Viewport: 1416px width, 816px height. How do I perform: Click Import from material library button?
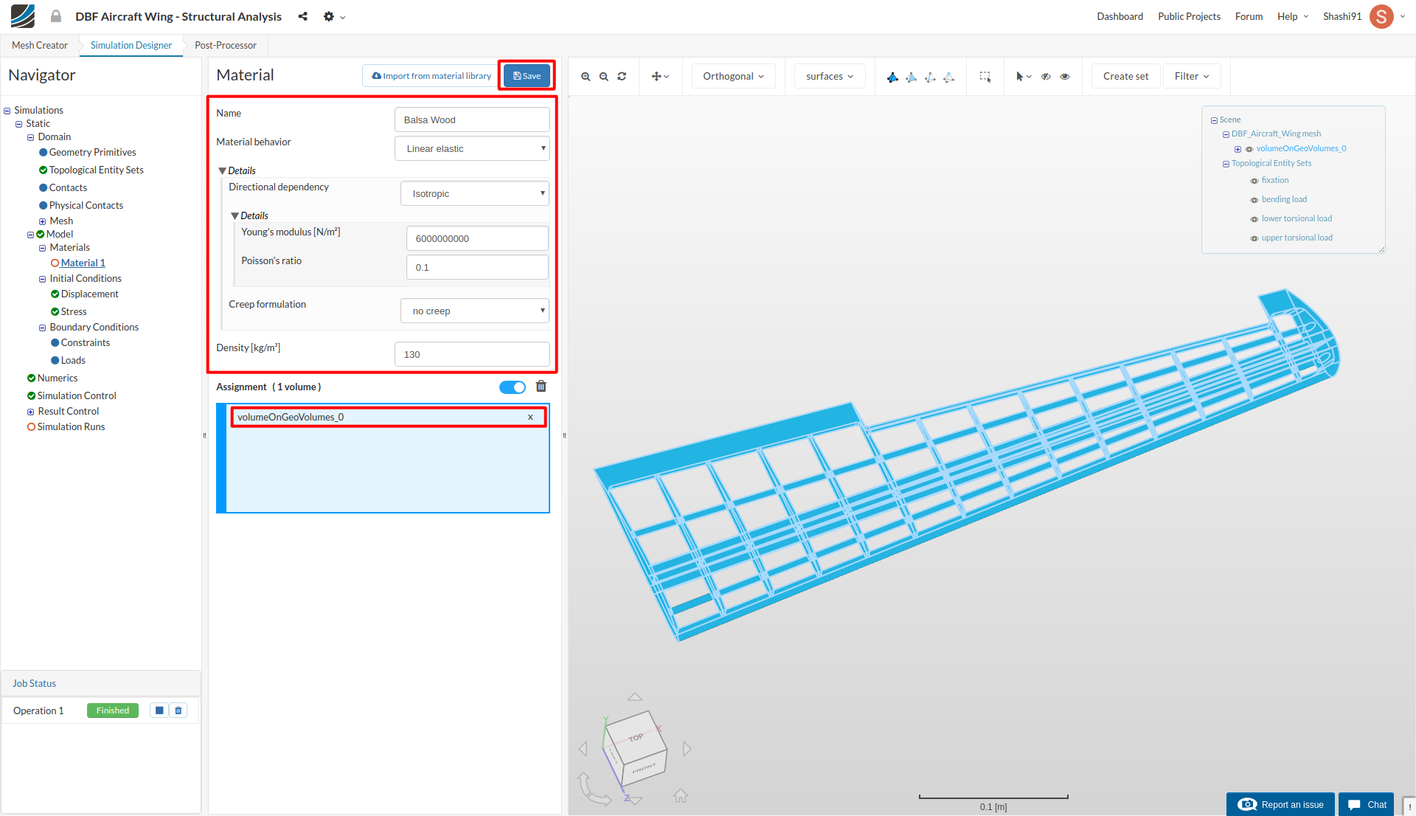coord(431,76)
